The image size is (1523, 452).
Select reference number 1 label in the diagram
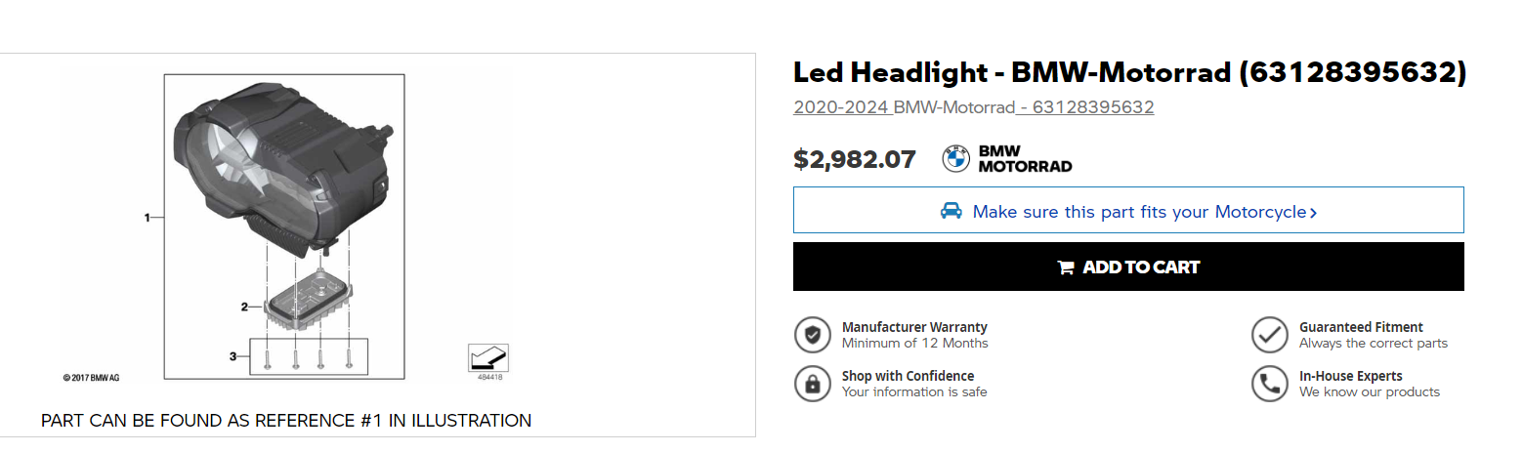(148, 218)
